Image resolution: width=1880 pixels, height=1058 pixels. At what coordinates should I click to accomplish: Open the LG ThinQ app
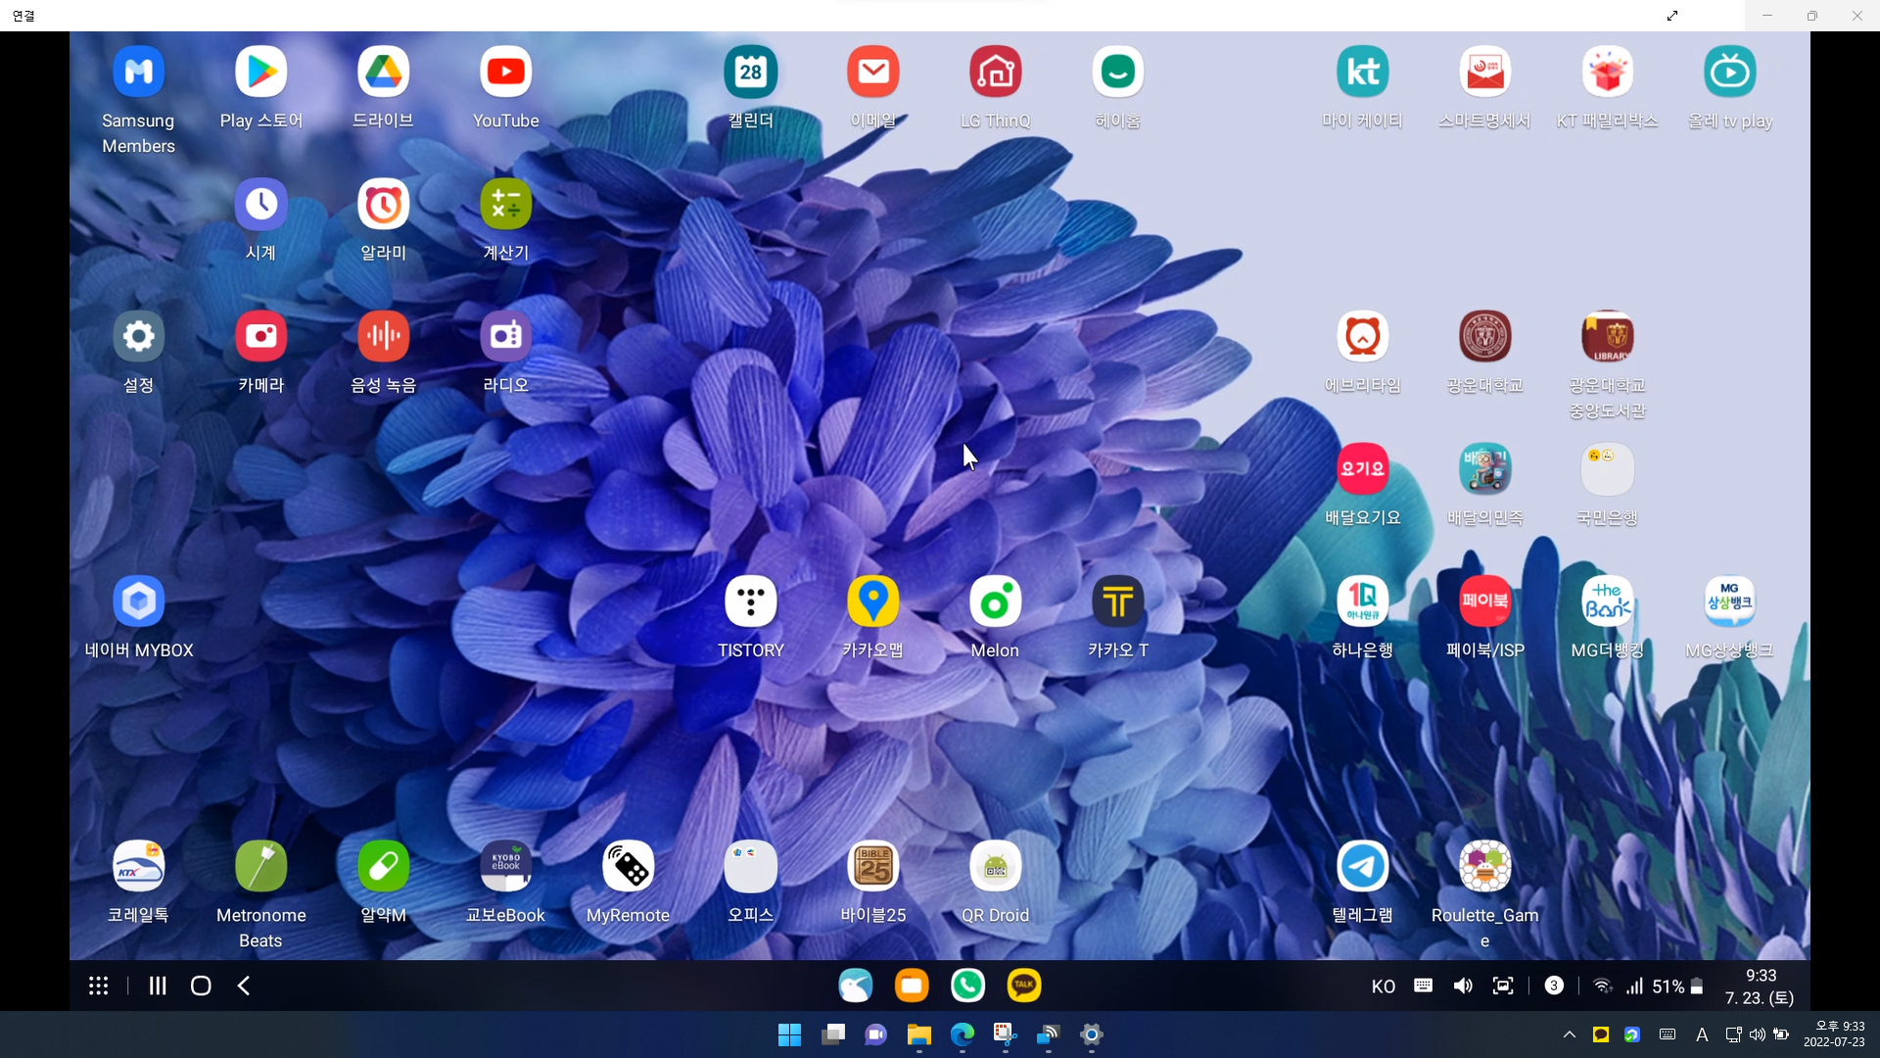pyautogui.click(x=995, y=72)
